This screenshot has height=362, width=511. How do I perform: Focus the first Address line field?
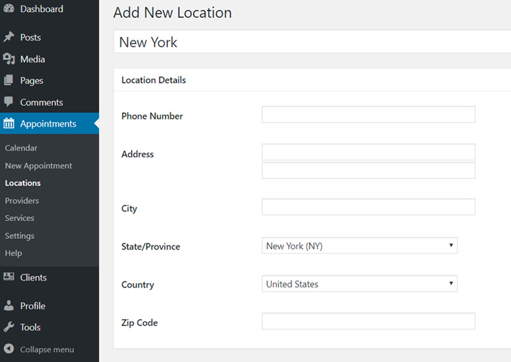(x=369, y=152)
